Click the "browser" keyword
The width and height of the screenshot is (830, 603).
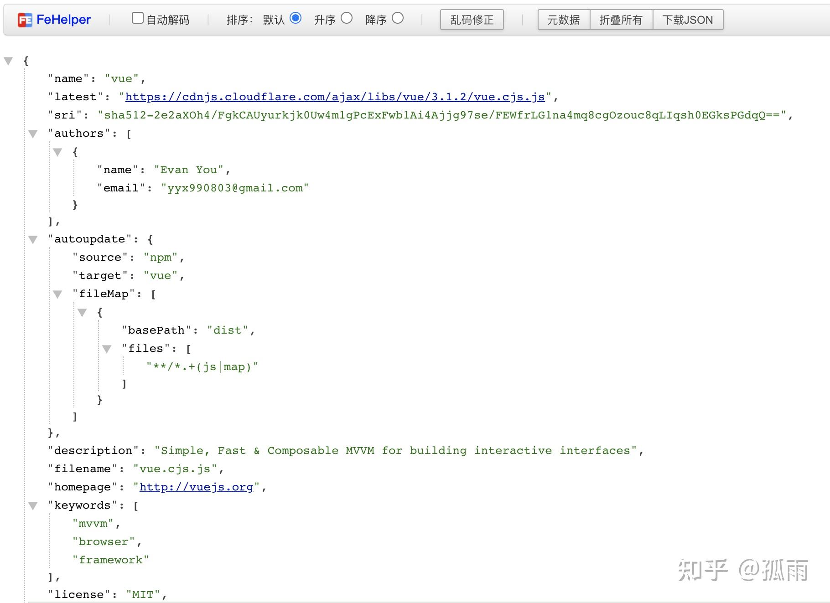click(x=104, y=542)
